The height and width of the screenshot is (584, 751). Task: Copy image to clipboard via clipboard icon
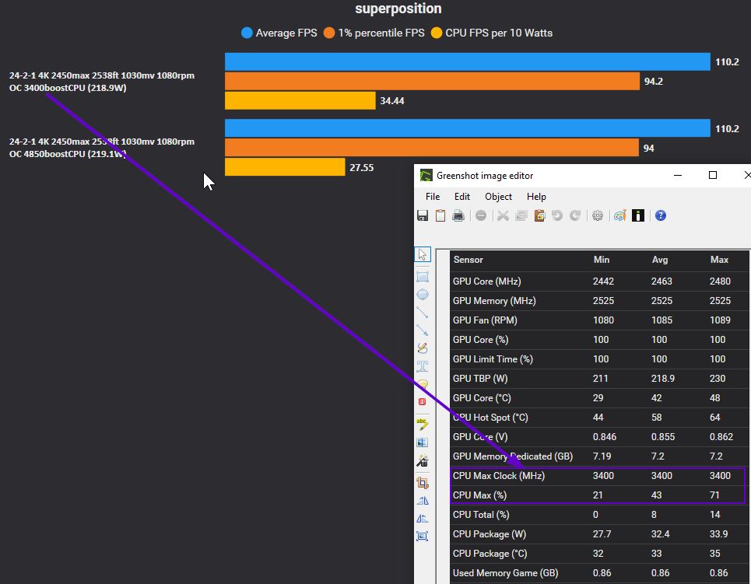440,216
